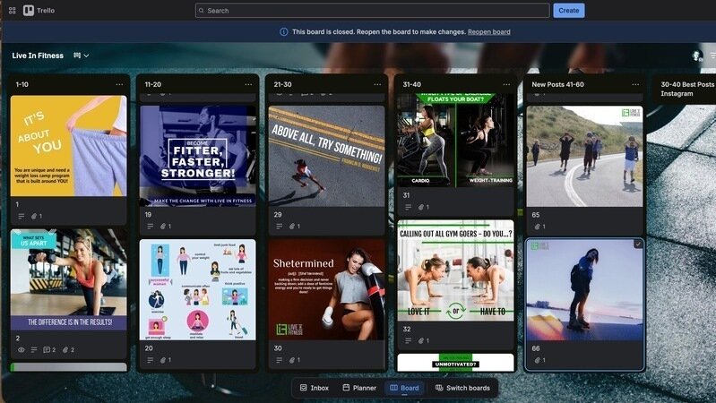Toggle watch eye icon on card 2
Viewport: 716px width, 403px height.
(x=21, y=350)
